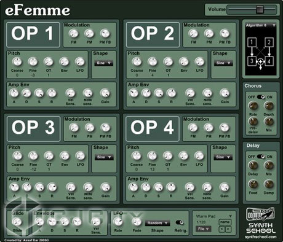Adjust the Volume slider handle
The height and width of the screenshot is (242, 283).
point(260,9)
